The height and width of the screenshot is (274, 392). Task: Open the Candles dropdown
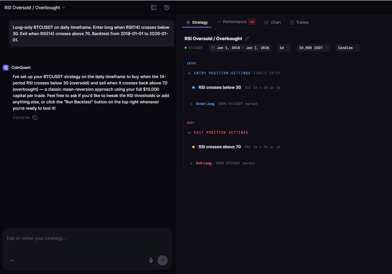[x=348, y=48]
